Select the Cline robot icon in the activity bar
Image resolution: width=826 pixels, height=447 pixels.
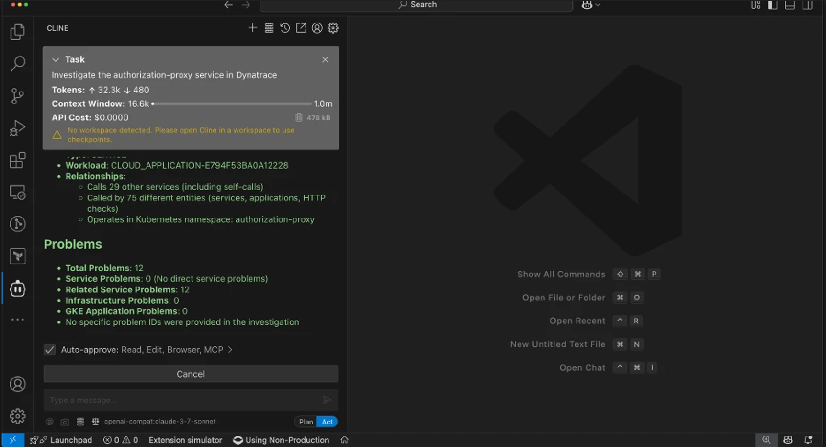pyautogui.click(x=18, y=288)
